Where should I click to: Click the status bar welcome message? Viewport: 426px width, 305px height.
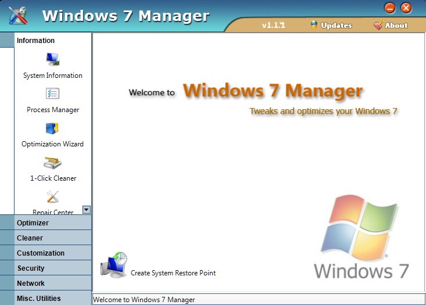(144, 300)
